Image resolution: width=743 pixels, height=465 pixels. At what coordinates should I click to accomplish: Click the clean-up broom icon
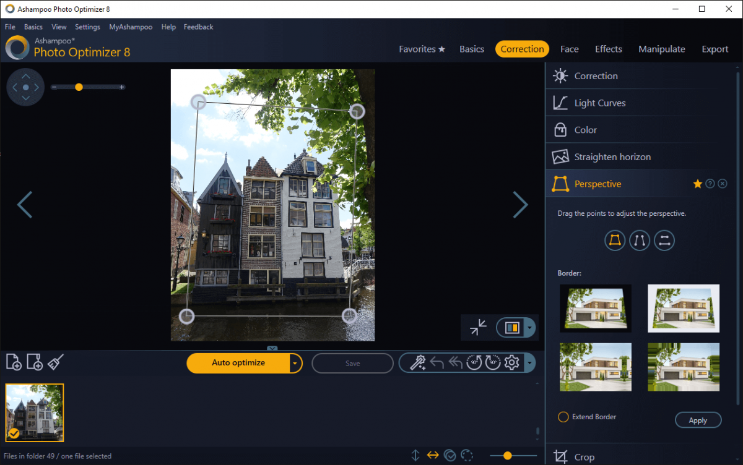coord(55,362)
